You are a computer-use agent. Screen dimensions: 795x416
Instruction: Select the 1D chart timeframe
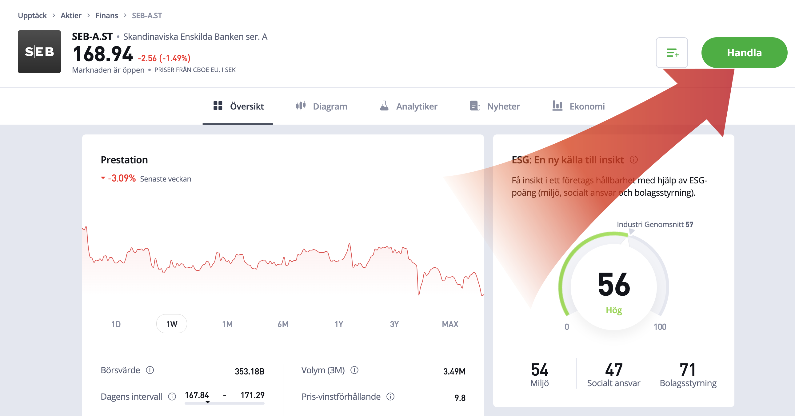pyautogui.click(x=116, y=324)
